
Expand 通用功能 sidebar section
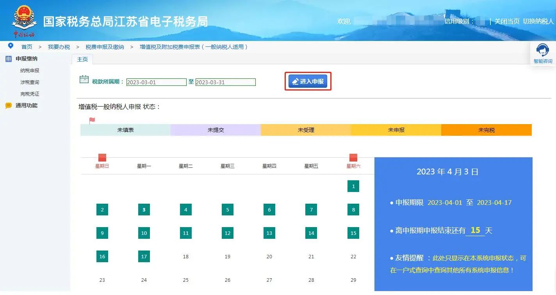[27, 106]
